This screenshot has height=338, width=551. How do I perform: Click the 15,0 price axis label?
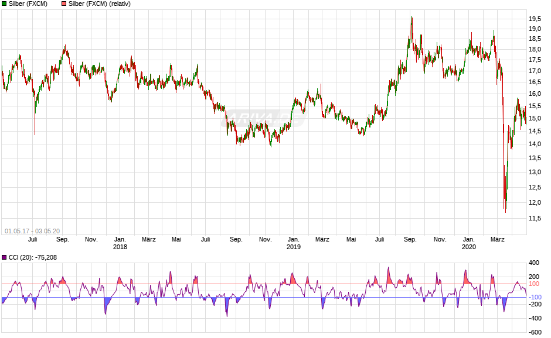(x=535, y=119)
